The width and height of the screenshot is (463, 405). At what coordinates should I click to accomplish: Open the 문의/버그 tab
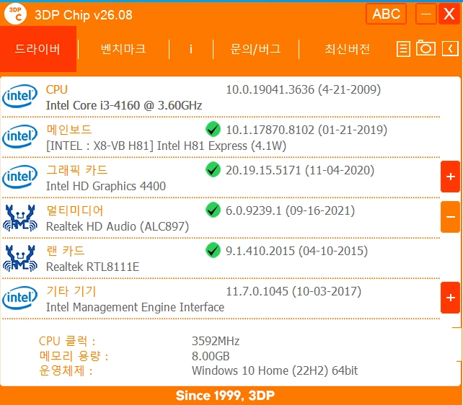point(256,49)
